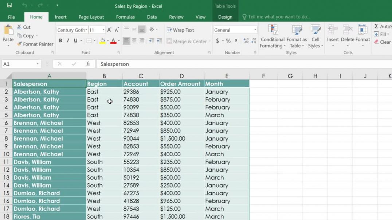Apply the red Font Color

point(113,41)
